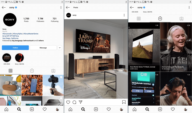
Task: Save post with the bookmark icon
Action: tap(124, 102)
